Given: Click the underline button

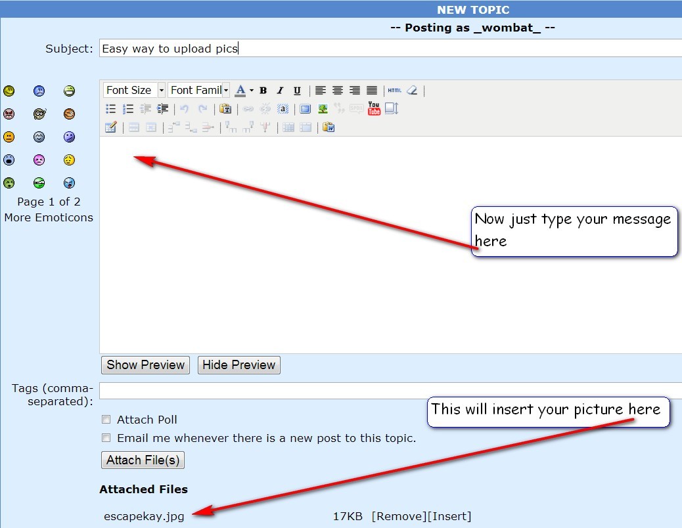Looking at the screenshot, I should (297, 91).
